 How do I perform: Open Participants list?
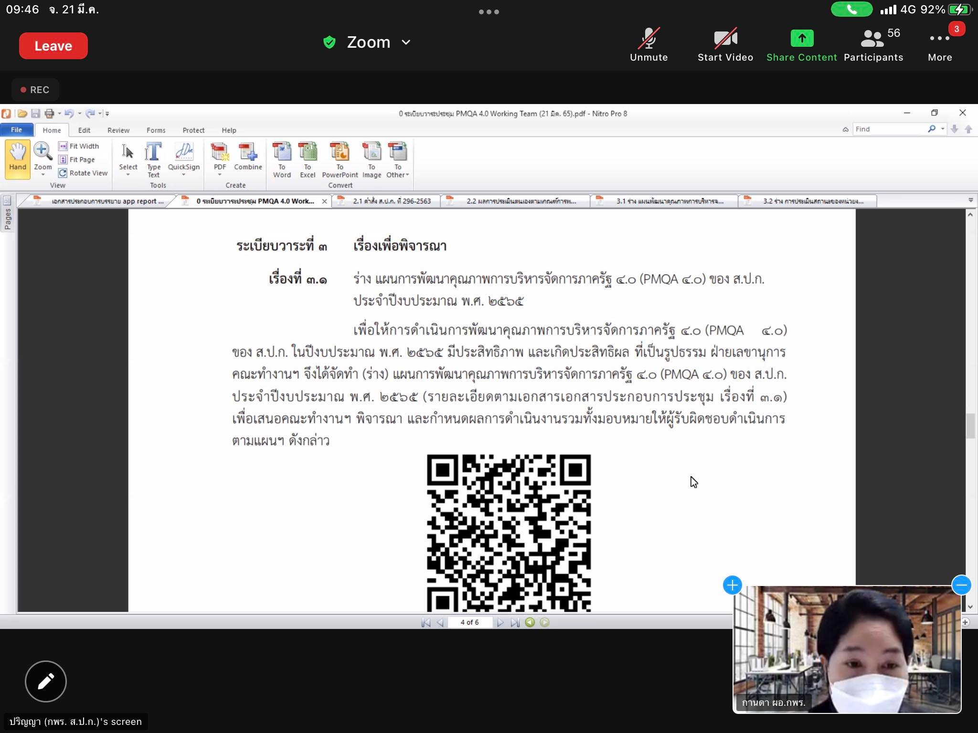click(873, 45)
